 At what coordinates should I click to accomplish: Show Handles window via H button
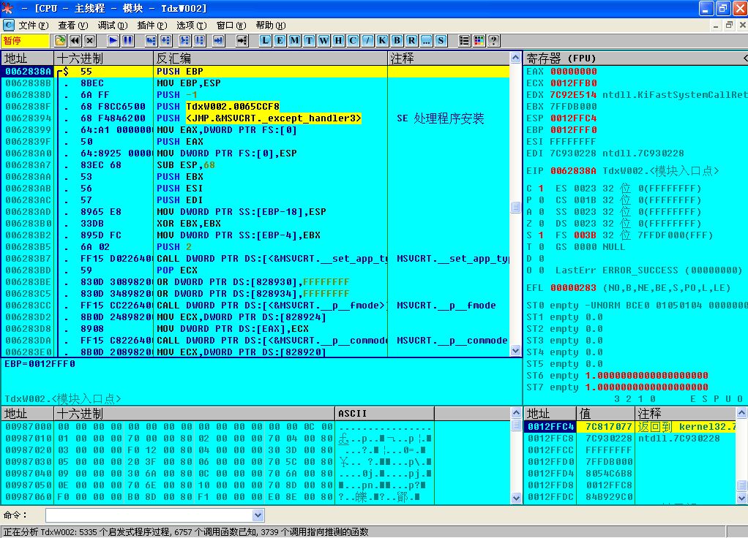[338, 40]
